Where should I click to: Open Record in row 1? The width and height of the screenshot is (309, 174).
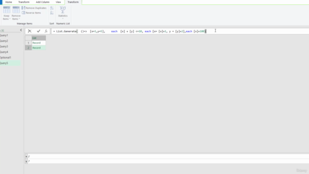click(37, 43)
